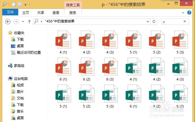
Task: Select the PowerPoint file 5 (1)
Action: 133,42
